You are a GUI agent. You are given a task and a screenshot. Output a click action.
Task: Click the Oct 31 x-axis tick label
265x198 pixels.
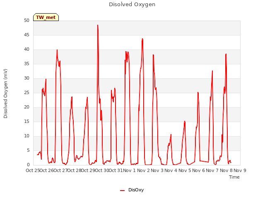click(116, 170)
